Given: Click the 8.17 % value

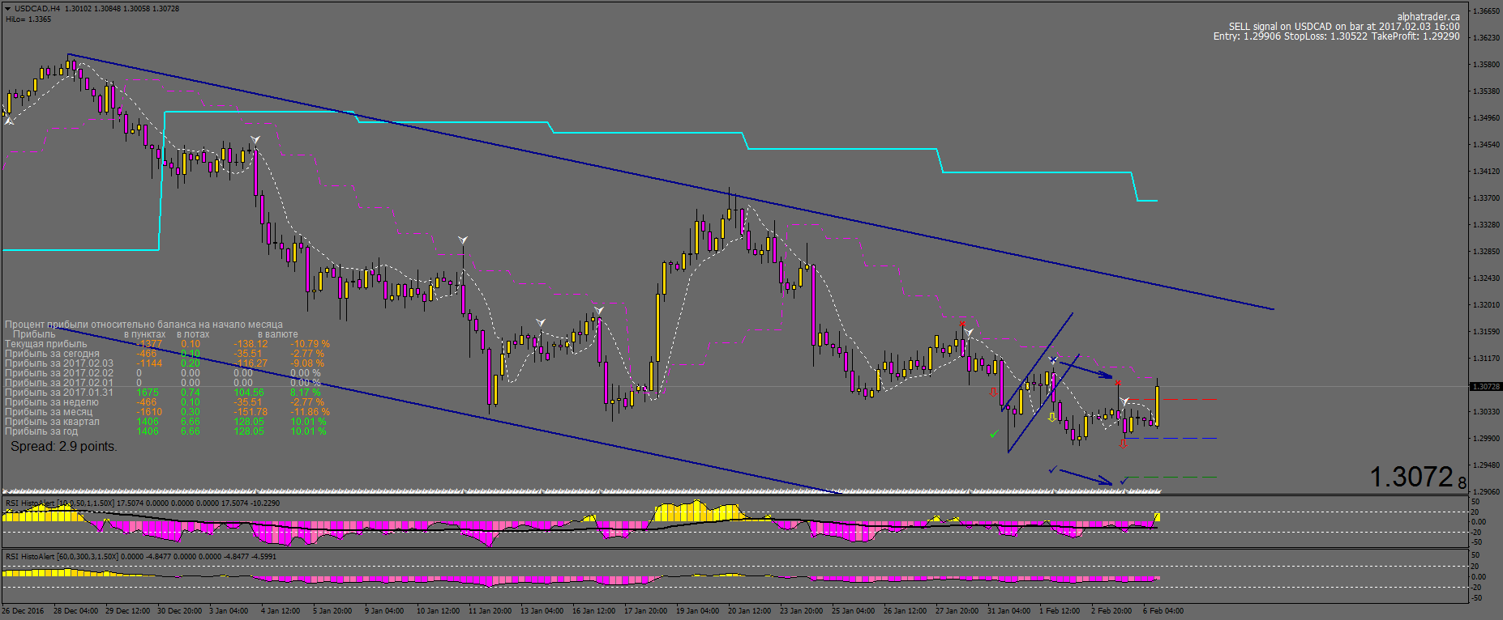Looking at the screenshot, I should pos(306,393).
